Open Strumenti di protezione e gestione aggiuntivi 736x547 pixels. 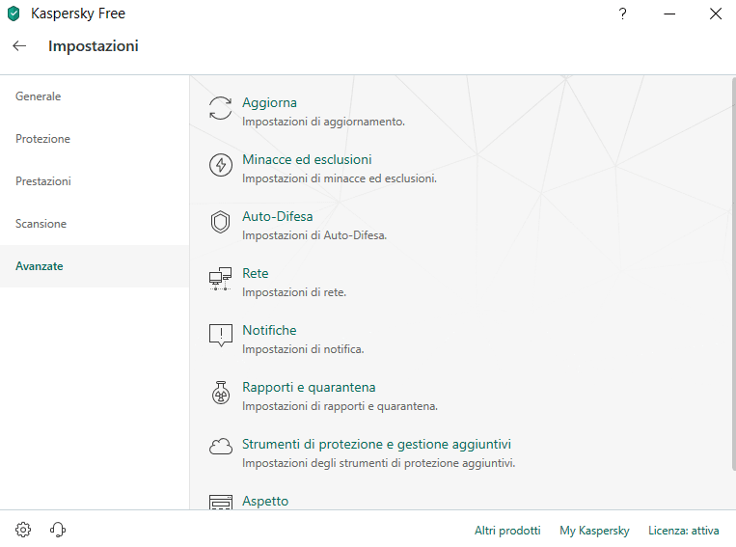376,444
